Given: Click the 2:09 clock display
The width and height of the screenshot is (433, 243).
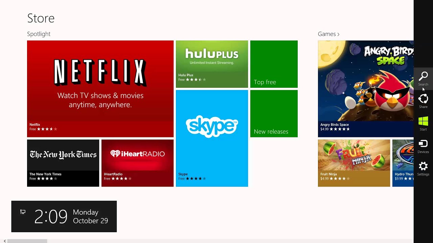Looking at the screenshot, I should point(51,216).
